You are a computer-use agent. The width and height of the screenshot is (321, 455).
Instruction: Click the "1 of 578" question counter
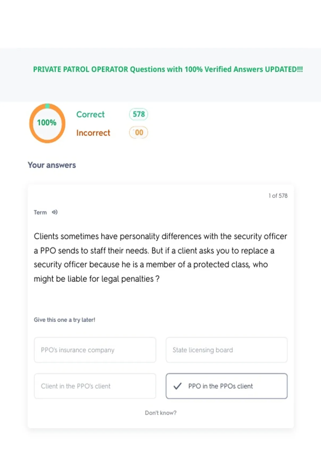coord(278,196)
